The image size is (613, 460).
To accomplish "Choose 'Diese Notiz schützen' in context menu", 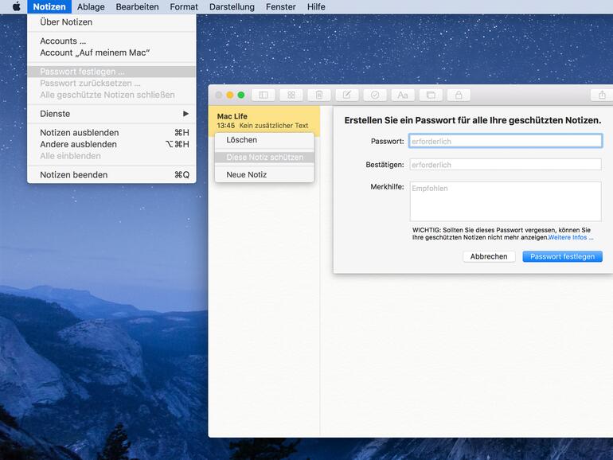I will pos(264,158).
